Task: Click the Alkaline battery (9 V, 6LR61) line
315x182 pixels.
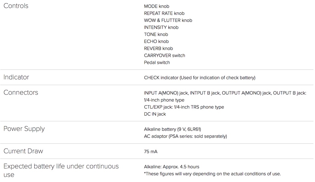Action: click(x=172, y=129)
